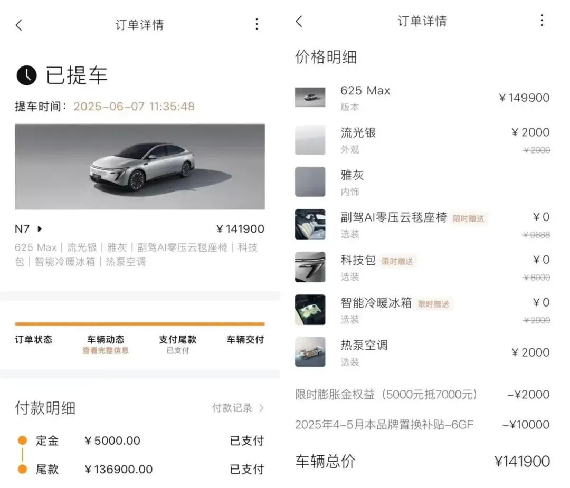Click the 热泵空调 option name
This screenshot has width=570, height=488.
click(364, 345)
